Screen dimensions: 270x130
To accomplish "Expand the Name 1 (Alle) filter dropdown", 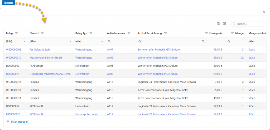I will [x=70, y=41].
